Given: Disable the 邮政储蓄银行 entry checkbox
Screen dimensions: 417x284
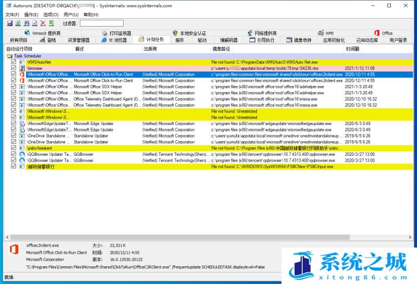Looking at the screenshot, I should [x=14, y=166].
